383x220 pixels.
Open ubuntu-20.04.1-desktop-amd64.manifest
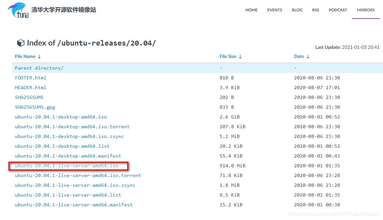tap(68, 156)
